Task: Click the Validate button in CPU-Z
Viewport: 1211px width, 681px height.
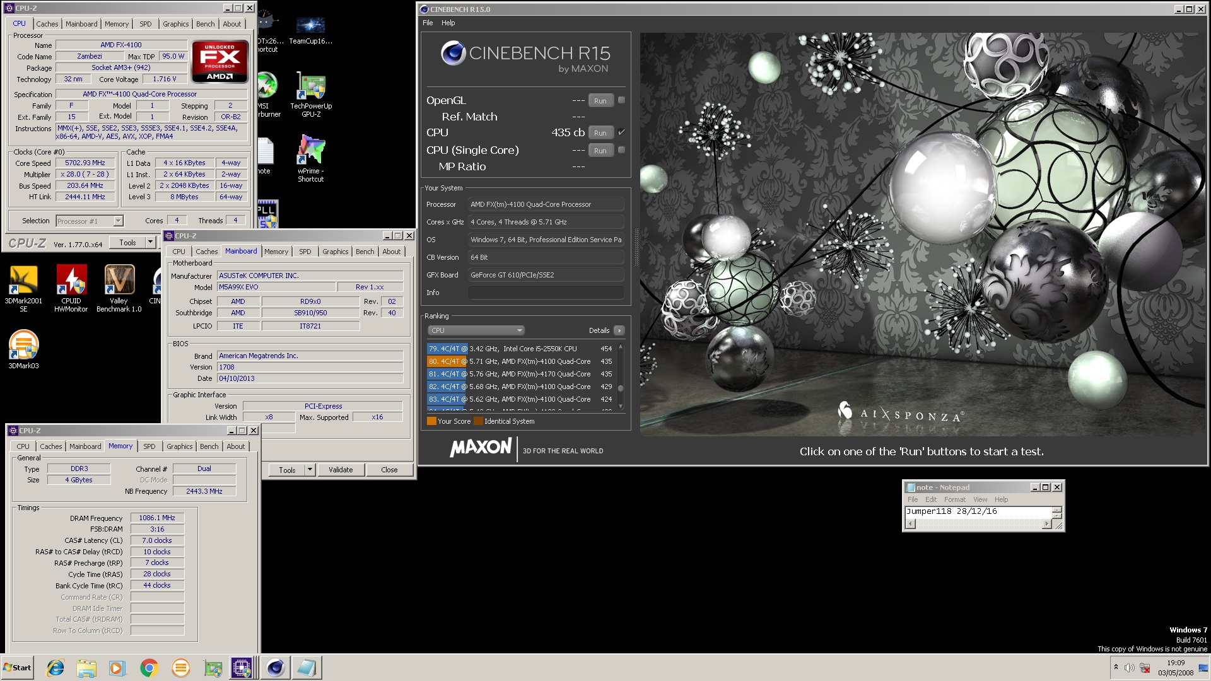Action: (341, 470)
